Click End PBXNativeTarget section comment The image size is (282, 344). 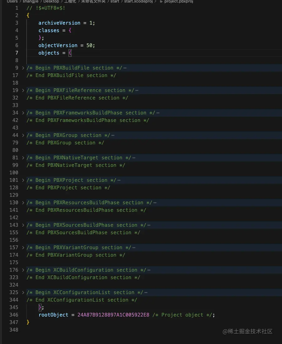(x=76, y=165)
